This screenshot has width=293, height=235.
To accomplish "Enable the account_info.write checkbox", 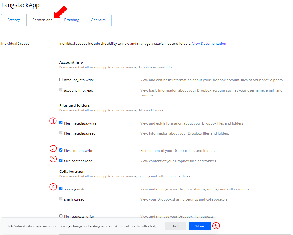I will pyautogui.click(x=61, y=79).
